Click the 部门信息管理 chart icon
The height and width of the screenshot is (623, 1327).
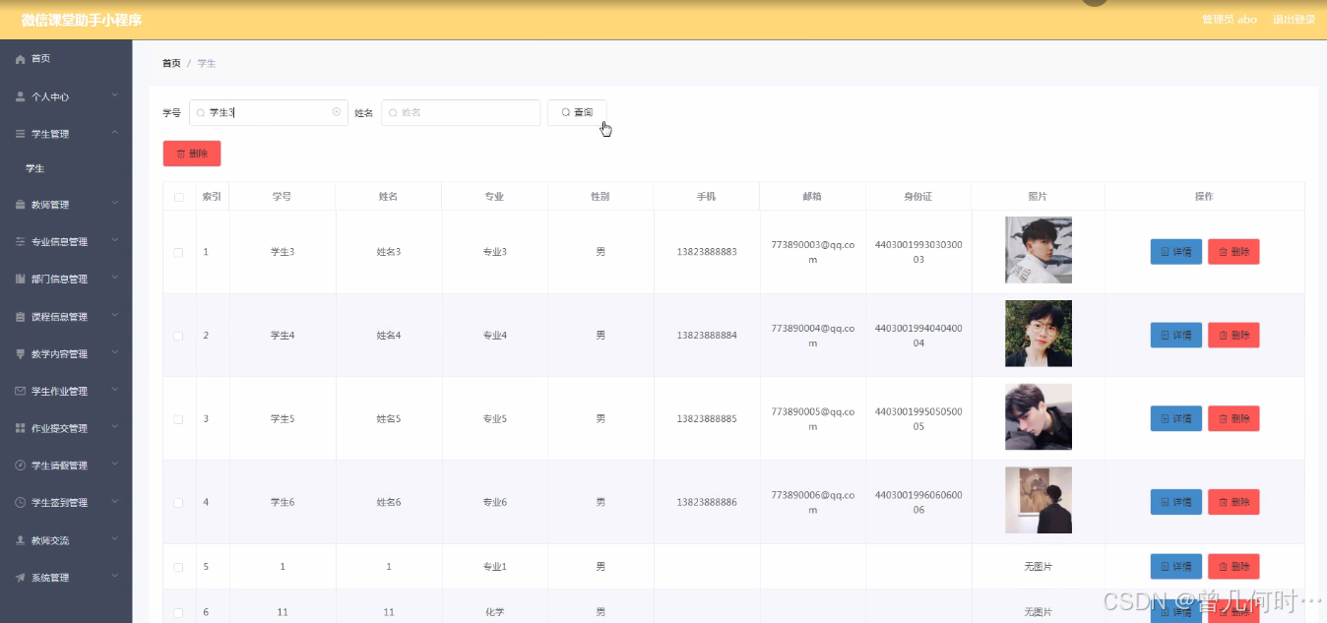(x=21, y=280)
